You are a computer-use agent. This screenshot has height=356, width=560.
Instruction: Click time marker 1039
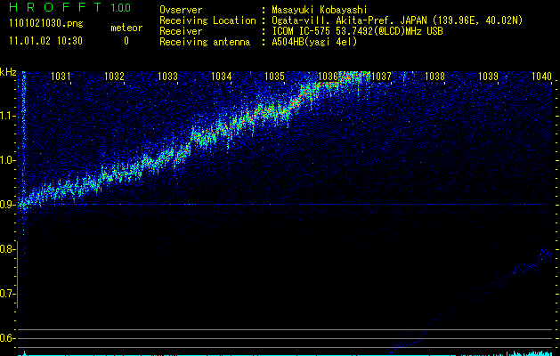(488, 76)
